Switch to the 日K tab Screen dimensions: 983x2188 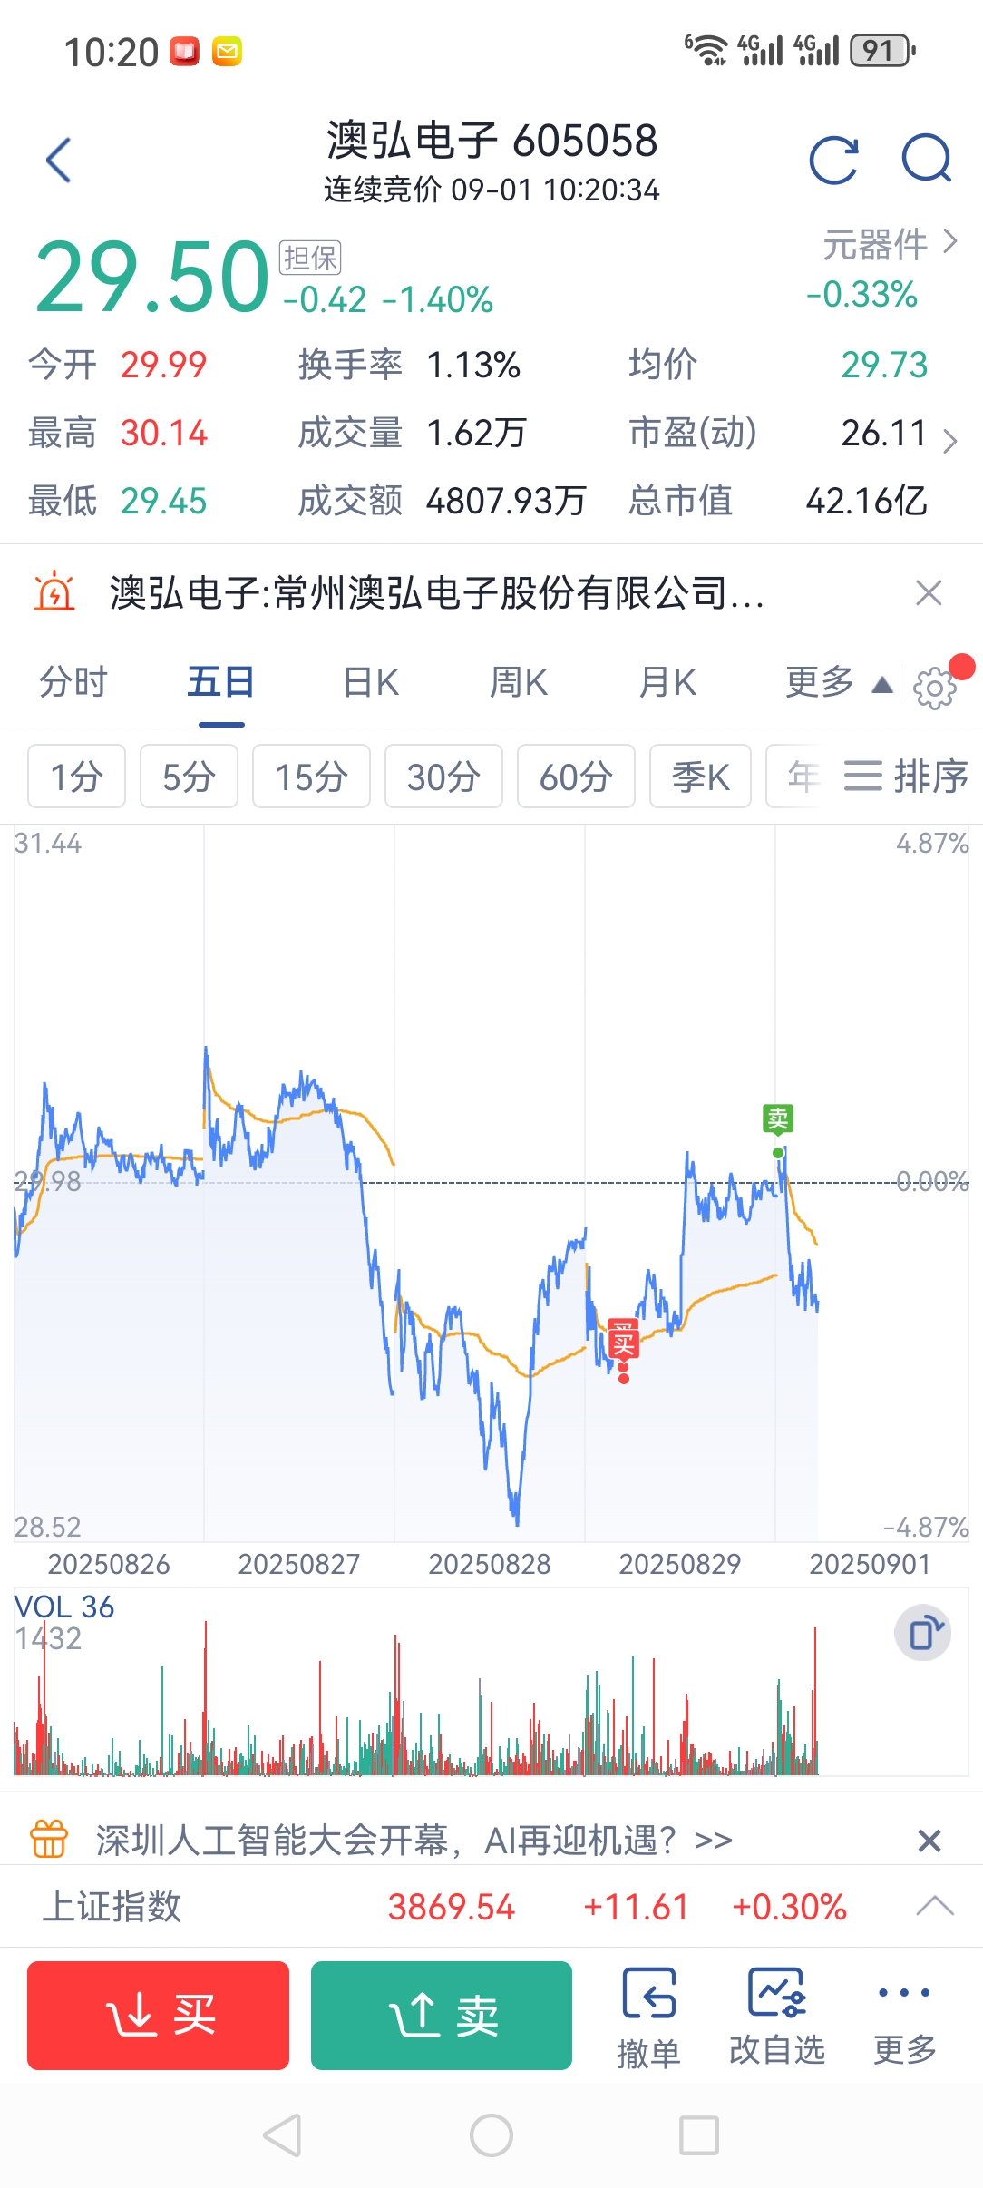[x=372, y=682]
